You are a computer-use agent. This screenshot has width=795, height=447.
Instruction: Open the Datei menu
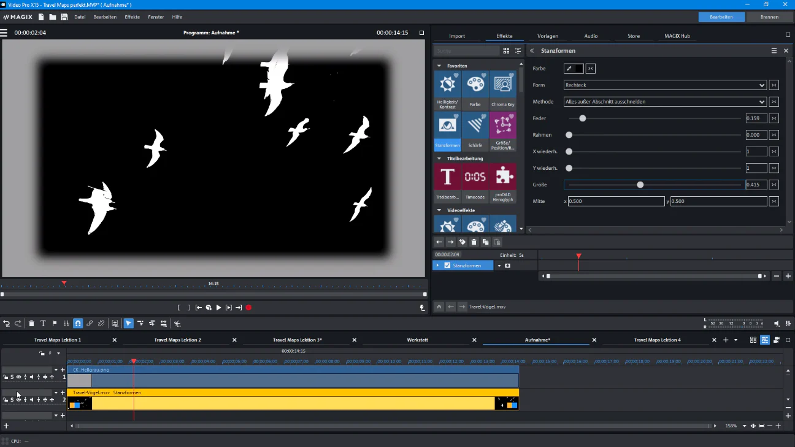pos(80,17)
